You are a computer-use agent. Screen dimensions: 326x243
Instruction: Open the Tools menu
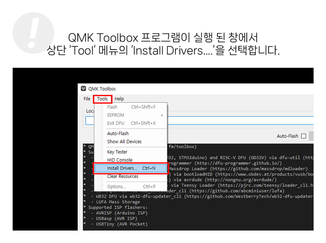(x=102, y=99)
